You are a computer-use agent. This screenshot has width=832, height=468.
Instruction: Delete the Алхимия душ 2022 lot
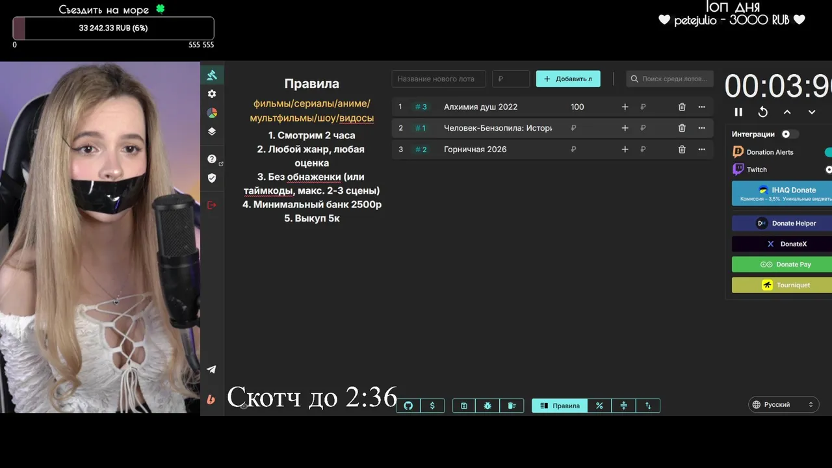tap(682, 107)
